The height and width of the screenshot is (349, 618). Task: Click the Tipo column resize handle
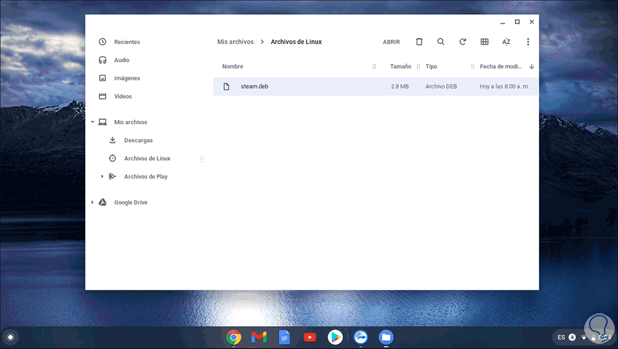473,67
